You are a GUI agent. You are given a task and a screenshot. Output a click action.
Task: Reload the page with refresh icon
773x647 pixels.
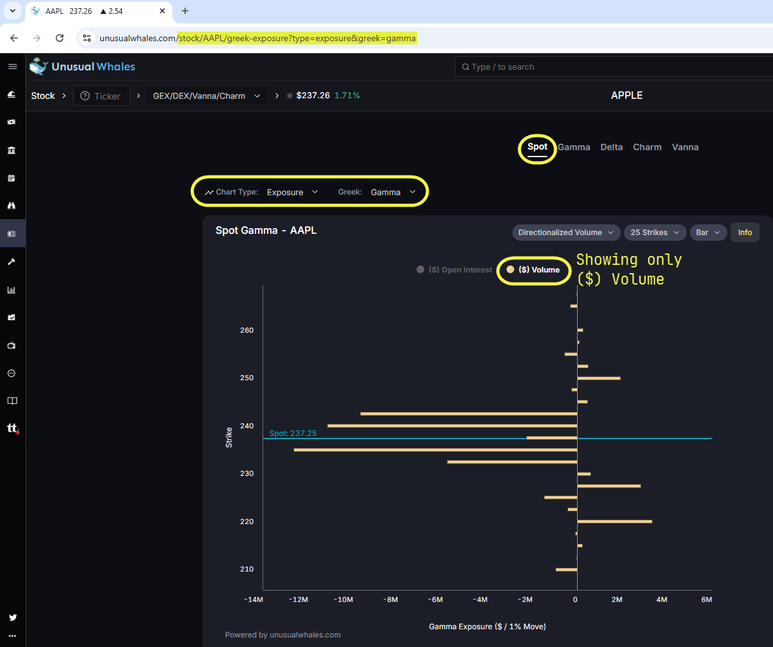(x=60, y=38)
